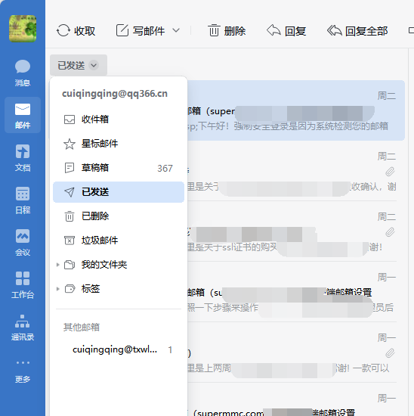The image size is (414, 416).
Task: Select 收件箱 inbox in folder menu
Action: tap(119, 120)
